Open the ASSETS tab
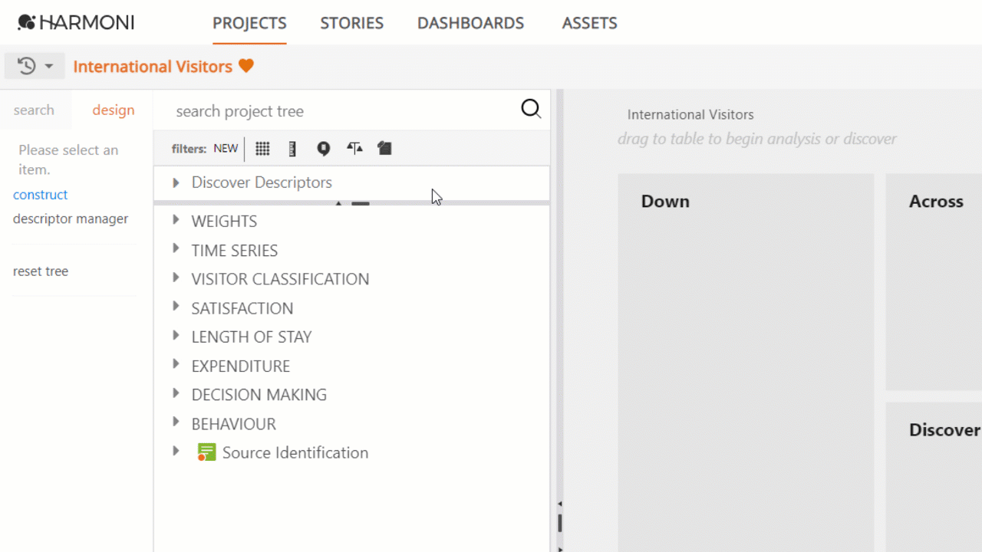This screenshot has width=982, height=552. (589, 23)
